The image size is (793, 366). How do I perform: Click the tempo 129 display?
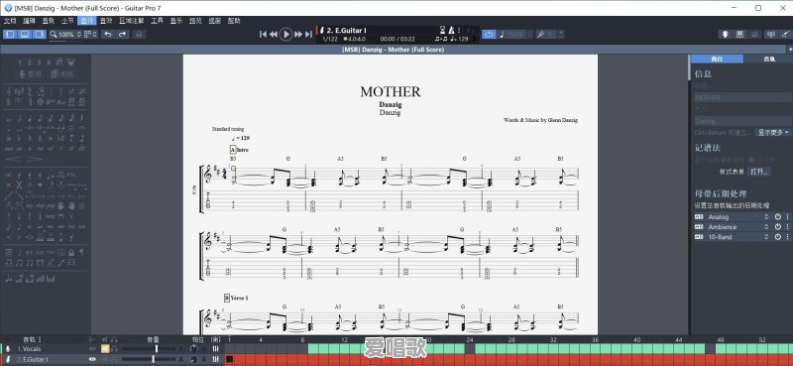tap(459, 39)
